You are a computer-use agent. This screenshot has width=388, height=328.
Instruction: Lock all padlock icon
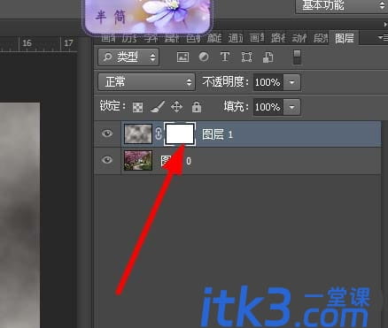(197, 107)
